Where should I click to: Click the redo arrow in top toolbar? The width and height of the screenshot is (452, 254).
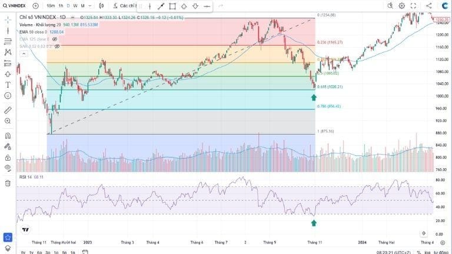221,6
